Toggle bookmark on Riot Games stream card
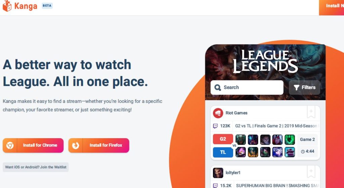 click(x=311, y=112)
